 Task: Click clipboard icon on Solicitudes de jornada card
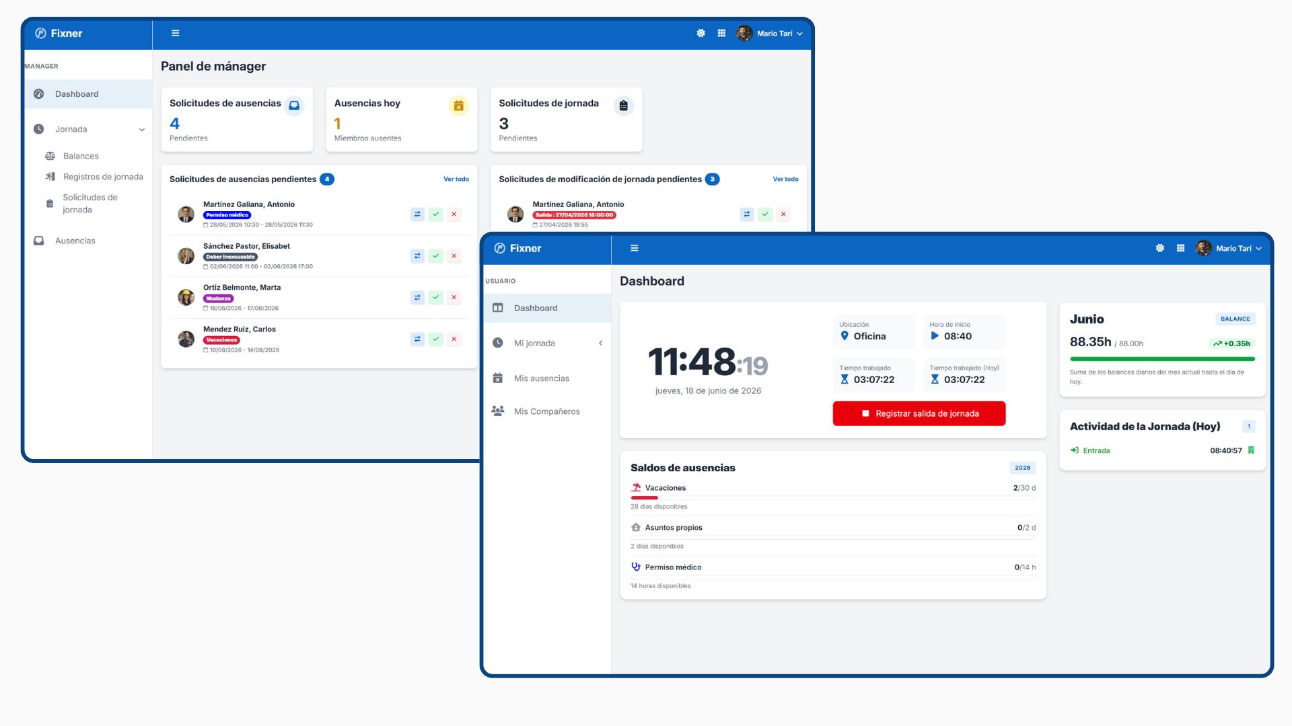[623, 106]
